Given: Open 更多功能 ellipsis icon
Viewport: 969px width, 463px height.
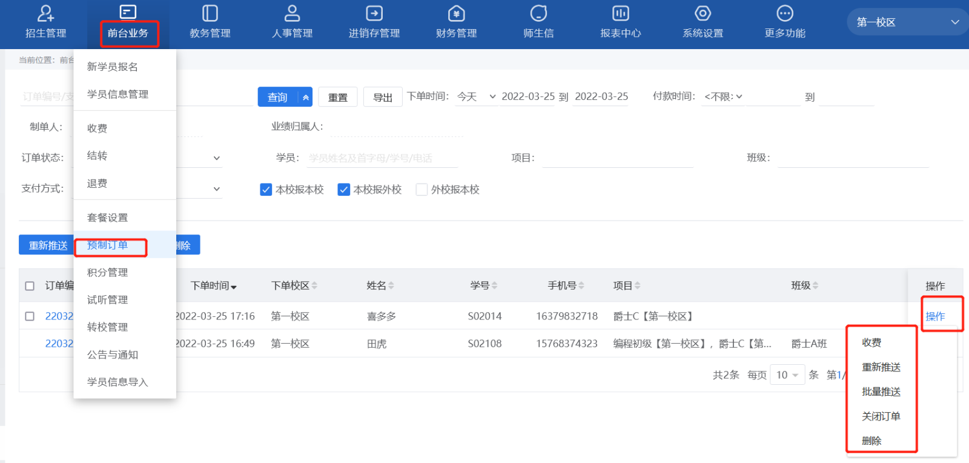Looking at the screenshot, I should [x=784, y=14].
